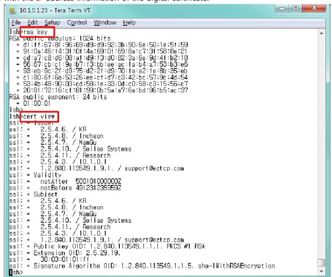Click the 'cert view' command text

tap(39, 116)
